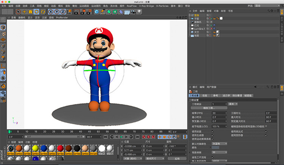Screen dimensions: 284x165
Task: Open the 厘米 unit dropdown
Action: [233, 104]
